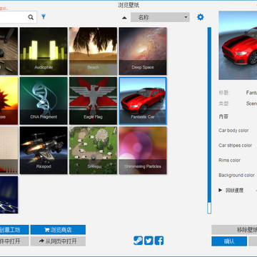Select the Beach wallpaper thumbnail
The width and height of the screenshot is (257, 257).
(93, 51)
